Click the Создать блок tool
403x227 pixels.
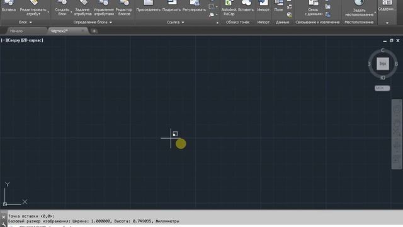coord(62,8)
